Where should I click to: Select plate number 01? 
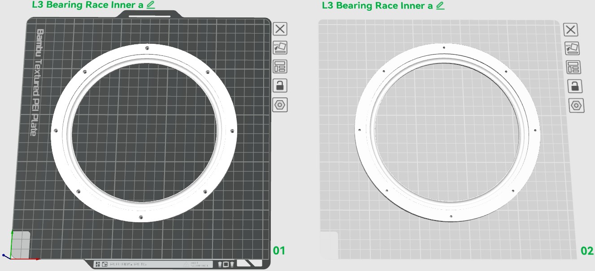coord(279,250)
